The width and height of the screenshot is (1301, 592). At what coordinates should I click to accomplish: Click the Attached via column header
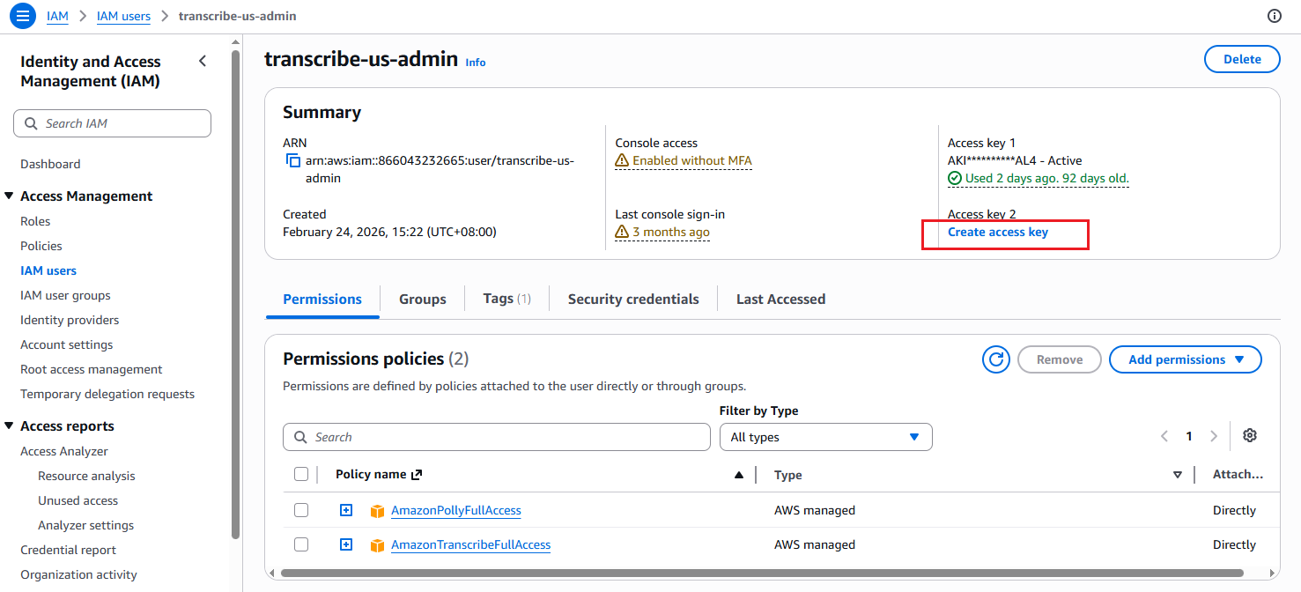coord(1238,474)
